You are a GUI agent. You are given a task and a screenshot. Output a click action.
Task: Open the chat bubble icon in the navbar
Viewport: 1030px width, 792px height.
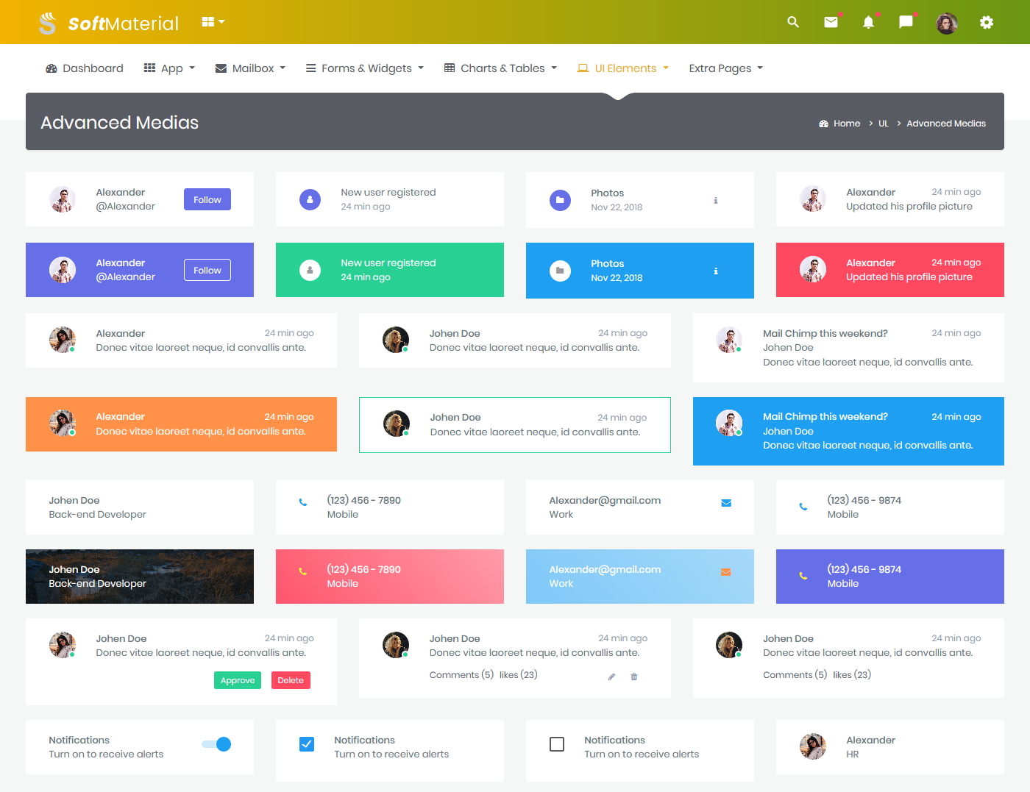coord(905,22)
